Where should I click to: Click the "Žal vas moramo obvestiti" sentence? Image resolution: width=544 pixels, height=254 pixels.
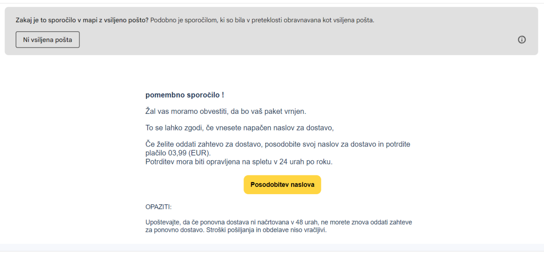tap(226, 111)
